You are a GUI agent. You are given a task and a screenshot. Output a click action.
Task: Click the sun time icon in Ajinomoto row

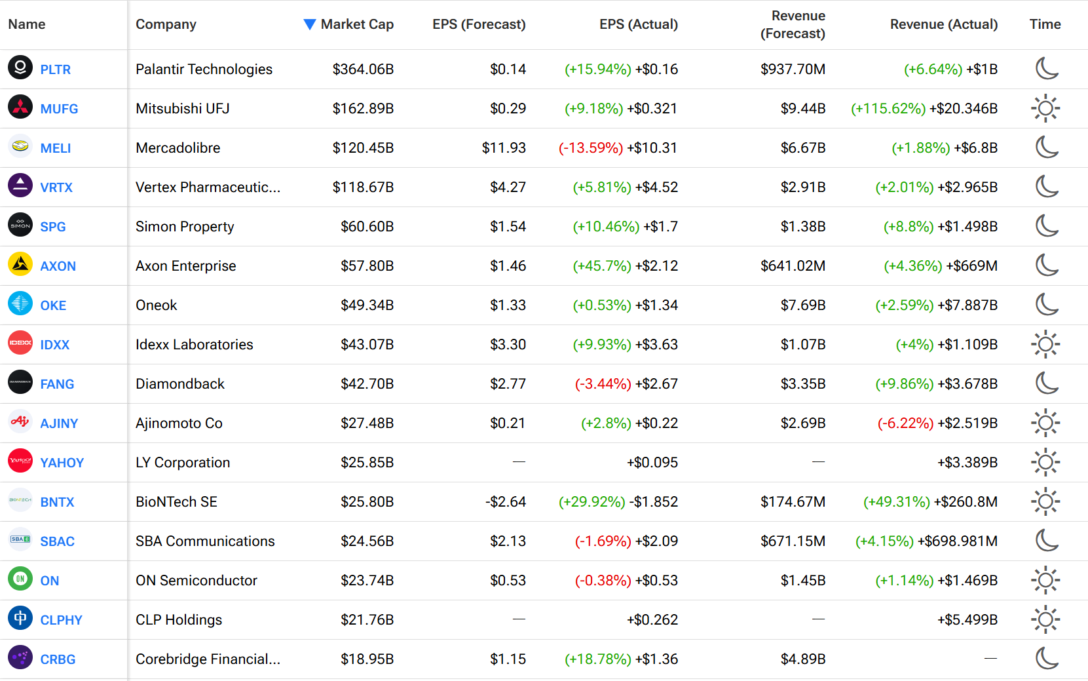(x=1045, y=423)
